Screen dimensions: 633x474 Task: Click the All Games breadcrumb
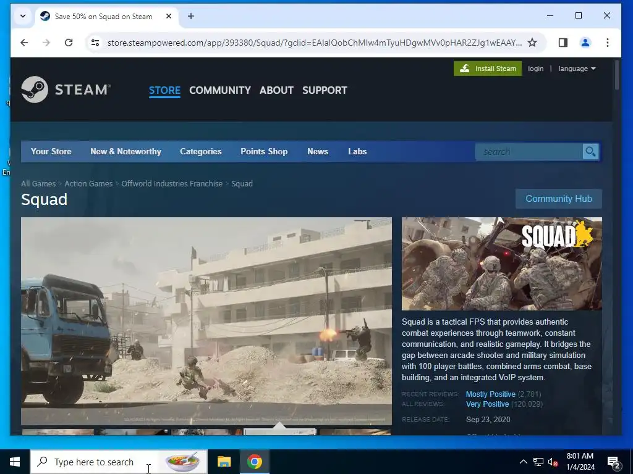click(x=38, y=183)
